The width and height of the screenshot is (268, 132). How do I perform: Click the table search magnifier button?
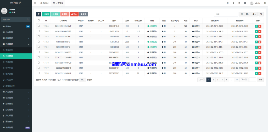pyautogui.click(x=261, y=14)
